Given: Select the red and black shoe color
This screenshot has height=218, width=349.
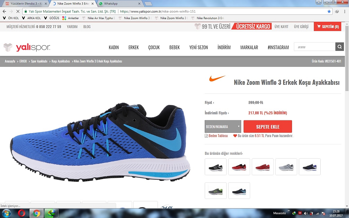Looking at the screenshot, I should 239,167.
